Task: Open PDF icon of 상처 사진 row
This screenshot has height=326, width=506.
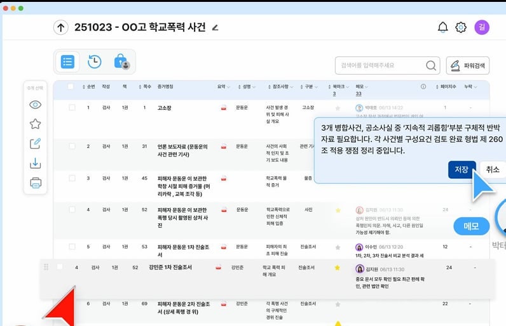Action: pos(224,210)
